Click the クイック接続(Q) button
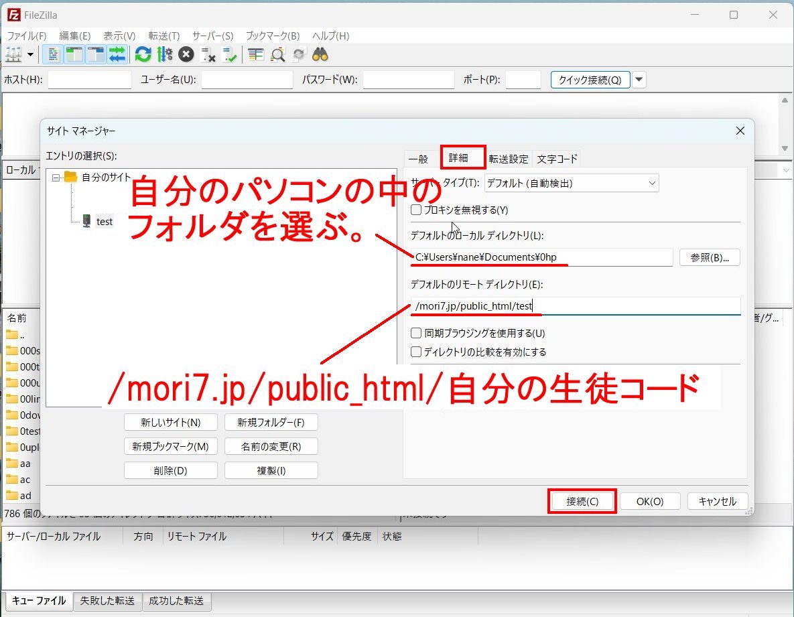Image resolution: width=794 pixels, height=617 pixels. click(x=590, y=80)
